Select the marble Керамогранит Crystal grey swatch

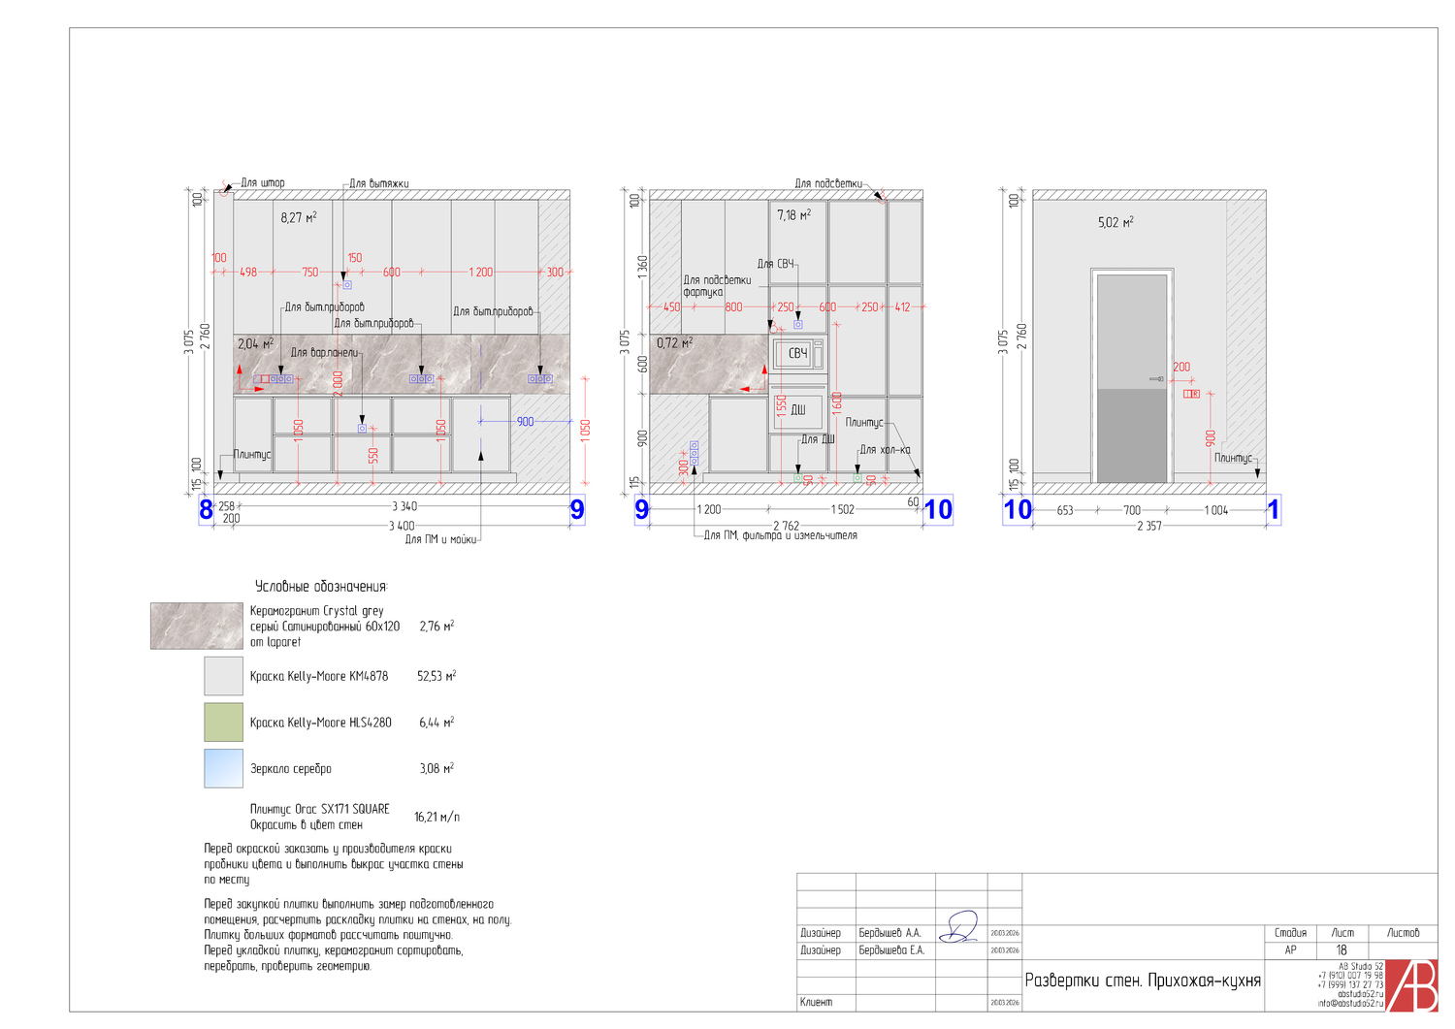click(x=196, y=626)
